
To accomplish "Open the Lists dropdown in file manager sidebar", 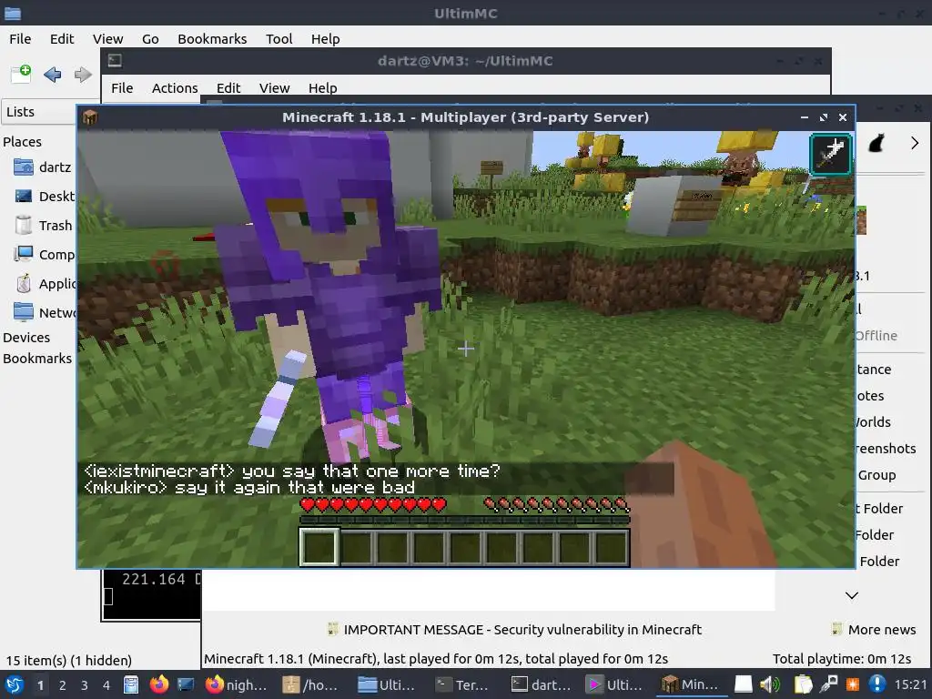I will pos(40,112).
